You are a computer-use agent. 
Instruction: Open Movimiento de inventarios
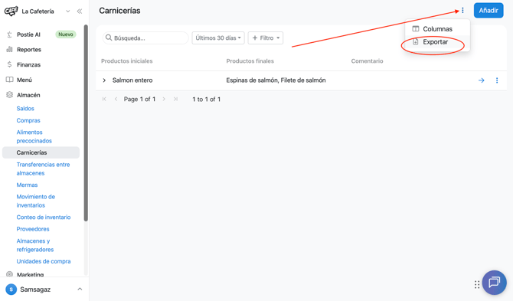36,201
